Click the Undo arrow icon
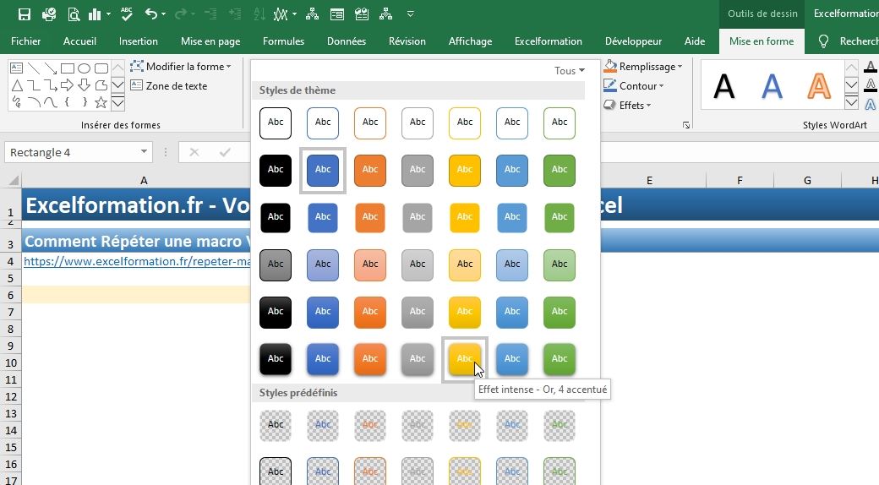This screenshot has height=485, width=879. click(150, 14)
